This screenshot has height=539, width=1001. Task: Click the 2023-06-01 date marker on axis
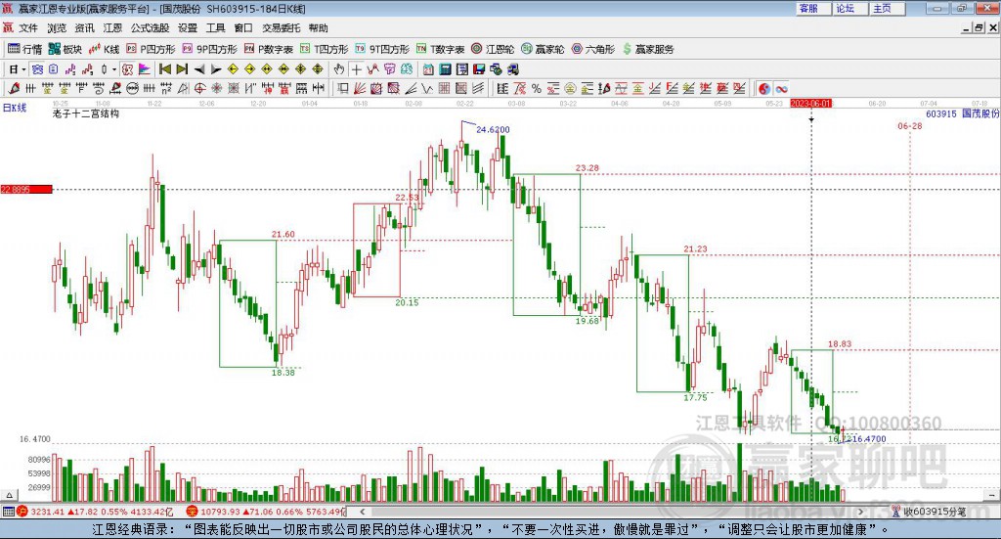click(810, 103)
